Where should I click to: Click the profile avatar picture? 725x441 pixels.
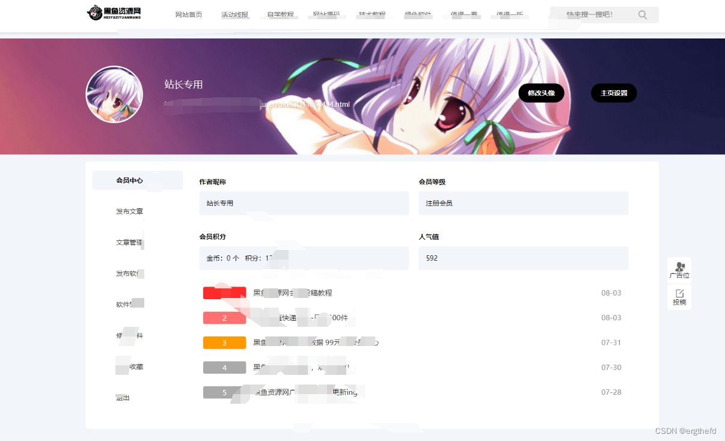coord(114,94)
